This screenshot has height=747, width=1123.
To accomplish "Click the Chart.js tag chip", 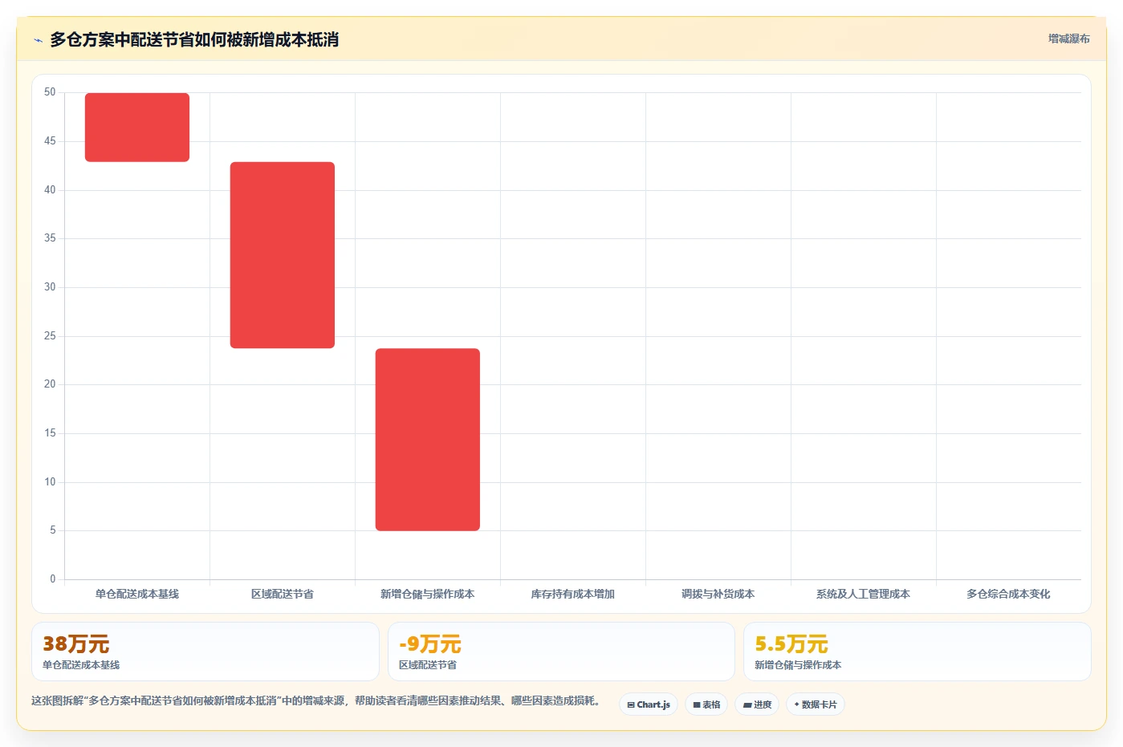I will (649, 704).
